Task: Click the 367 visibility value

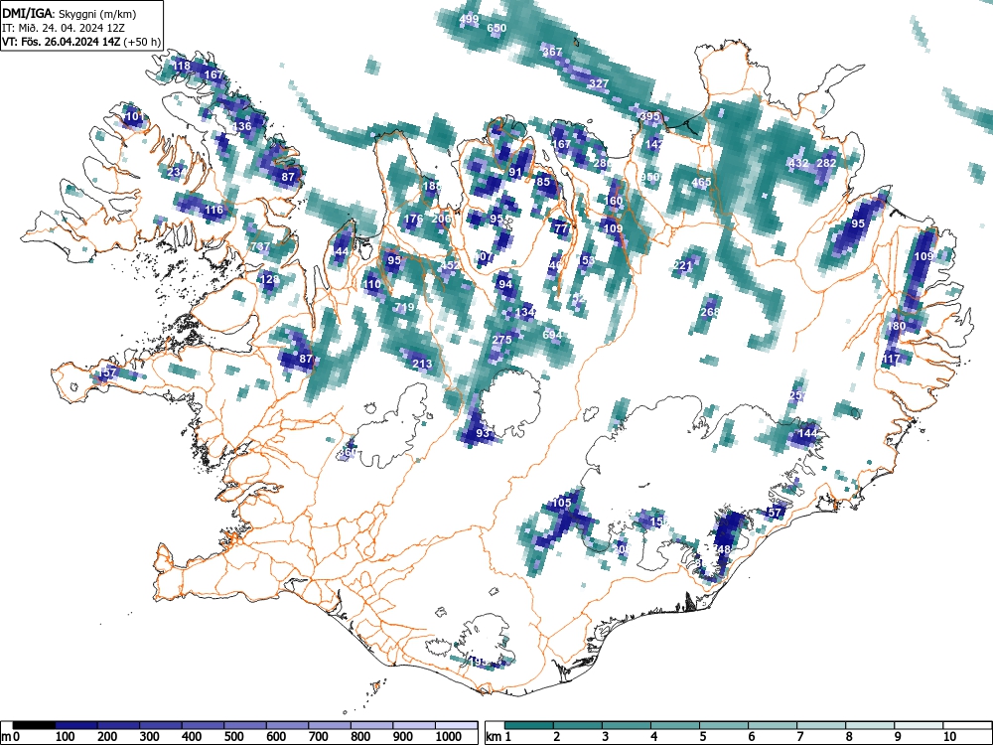Action: pos(552,52)
